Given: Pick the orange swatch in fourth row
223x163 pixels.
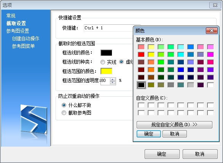Looking at the screenshot, I should [x=151, y=70].
